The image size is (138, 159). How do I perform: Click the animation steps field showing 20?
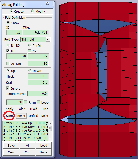15,102
